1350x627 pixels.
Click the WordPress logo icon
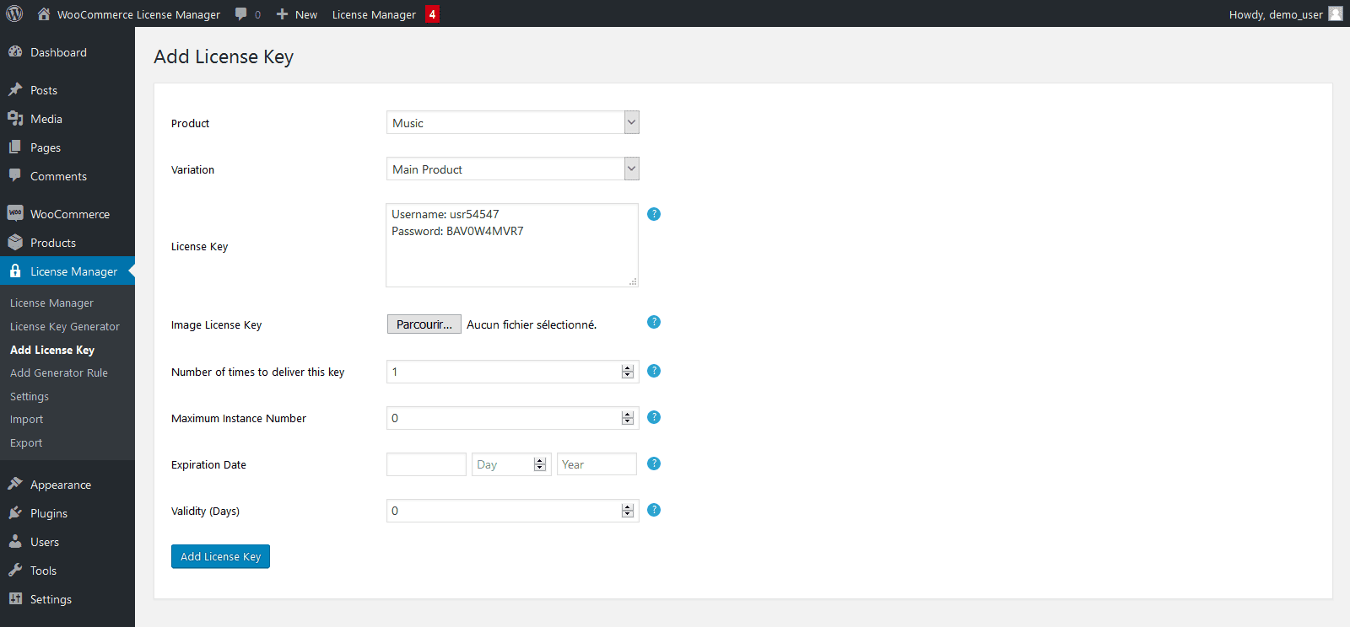(14, 13)
